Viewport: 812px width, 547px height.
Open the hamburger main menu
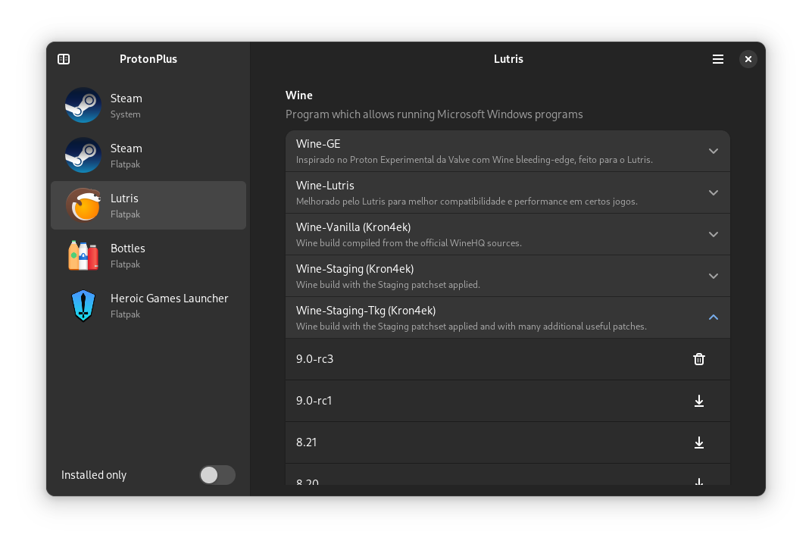(x=718, y=59)
